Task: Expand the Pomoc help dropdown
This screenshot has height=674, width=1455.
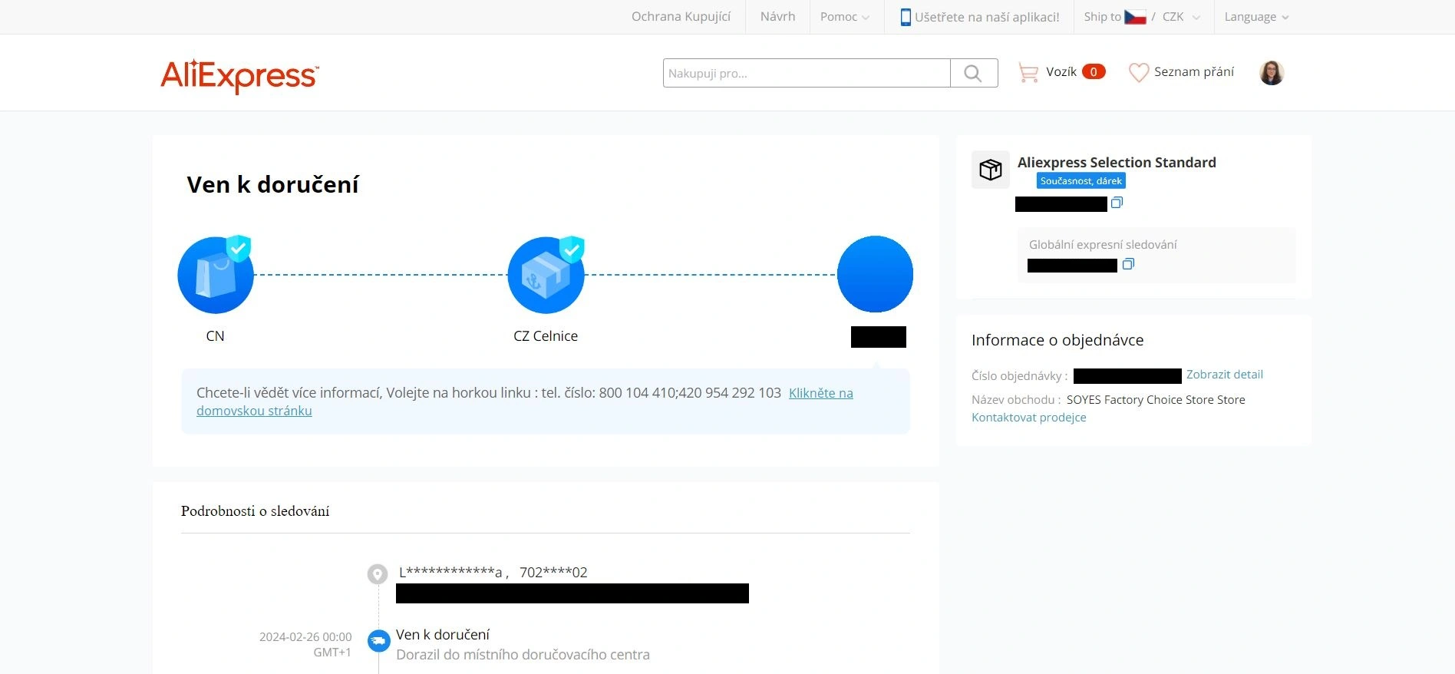Action: (845, 17)
